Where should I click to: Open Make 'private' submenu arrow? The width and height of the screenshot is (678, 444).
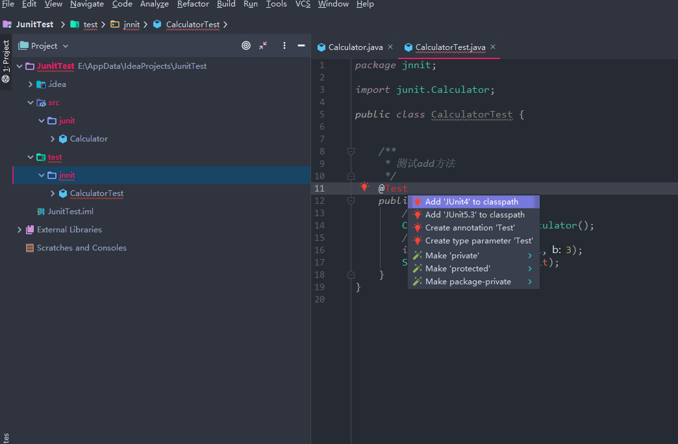point(530,256)
